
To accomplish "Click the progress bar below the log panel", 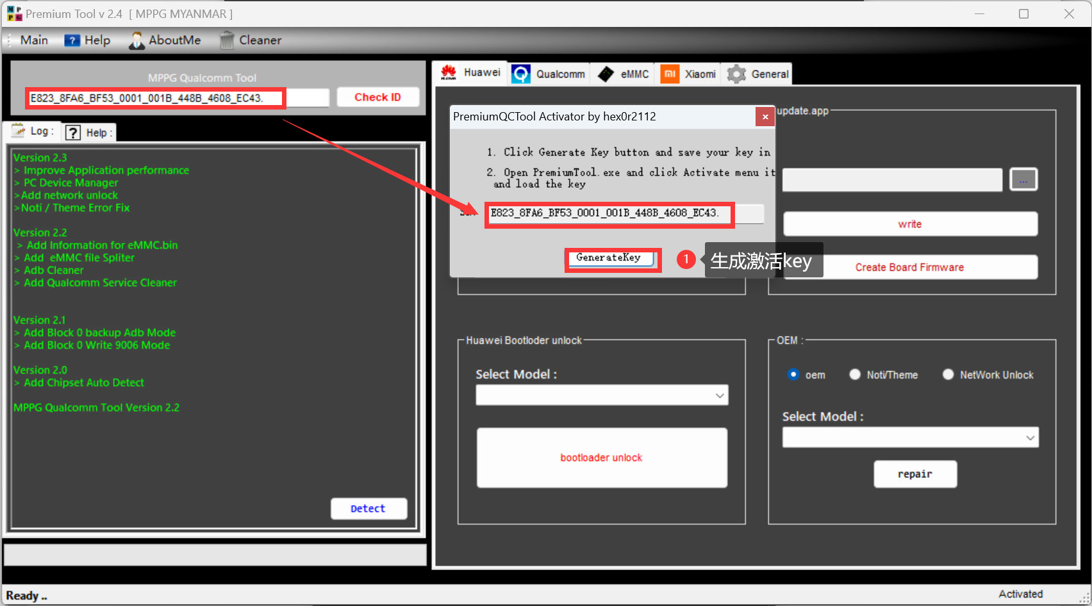I will click(x=215, y=555).
